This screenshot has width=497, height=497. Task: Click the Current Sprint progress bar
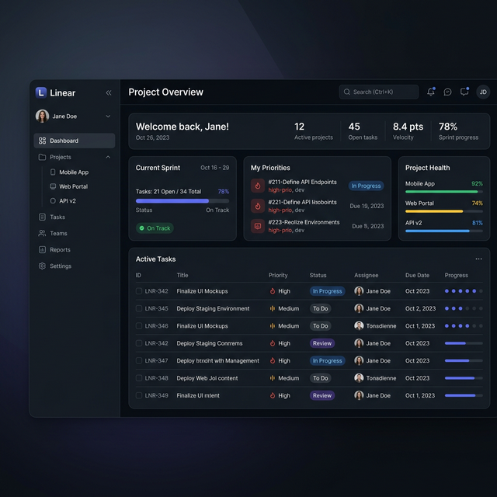(182, 200)
